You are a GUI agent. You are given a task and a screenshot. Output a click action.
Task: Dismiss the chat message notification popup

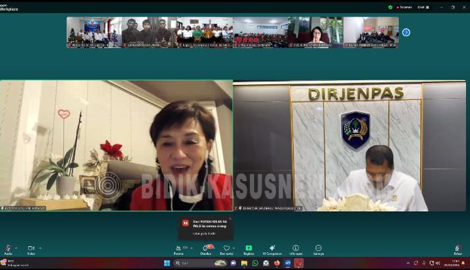[x=229, y=219]
